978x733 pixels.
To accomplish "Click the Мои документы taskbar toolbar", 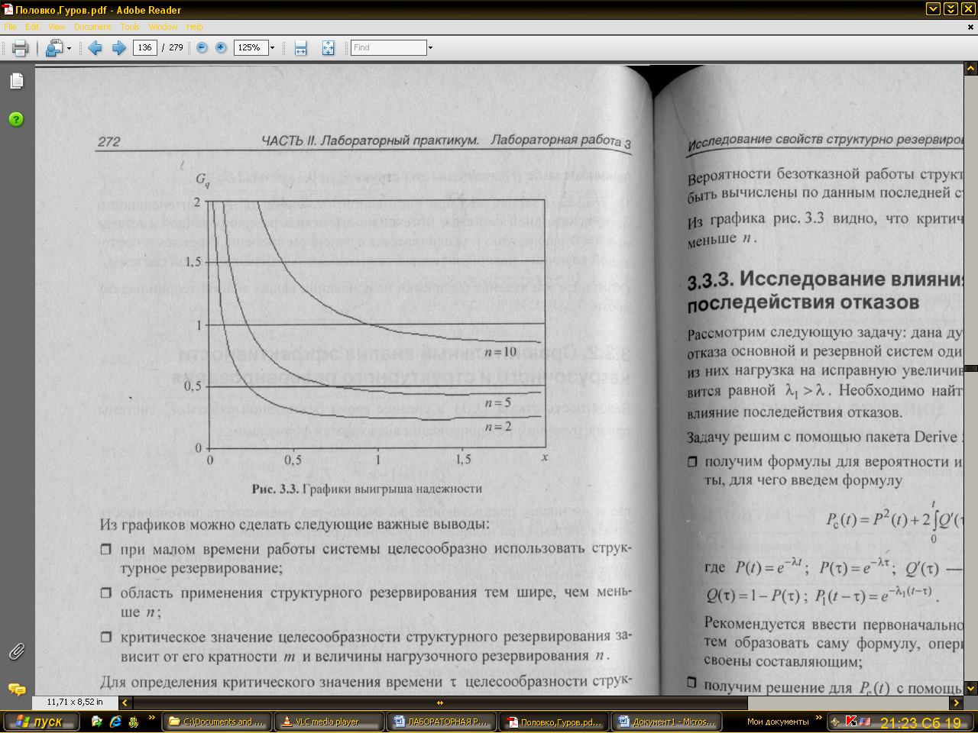I will pos(778,722).
